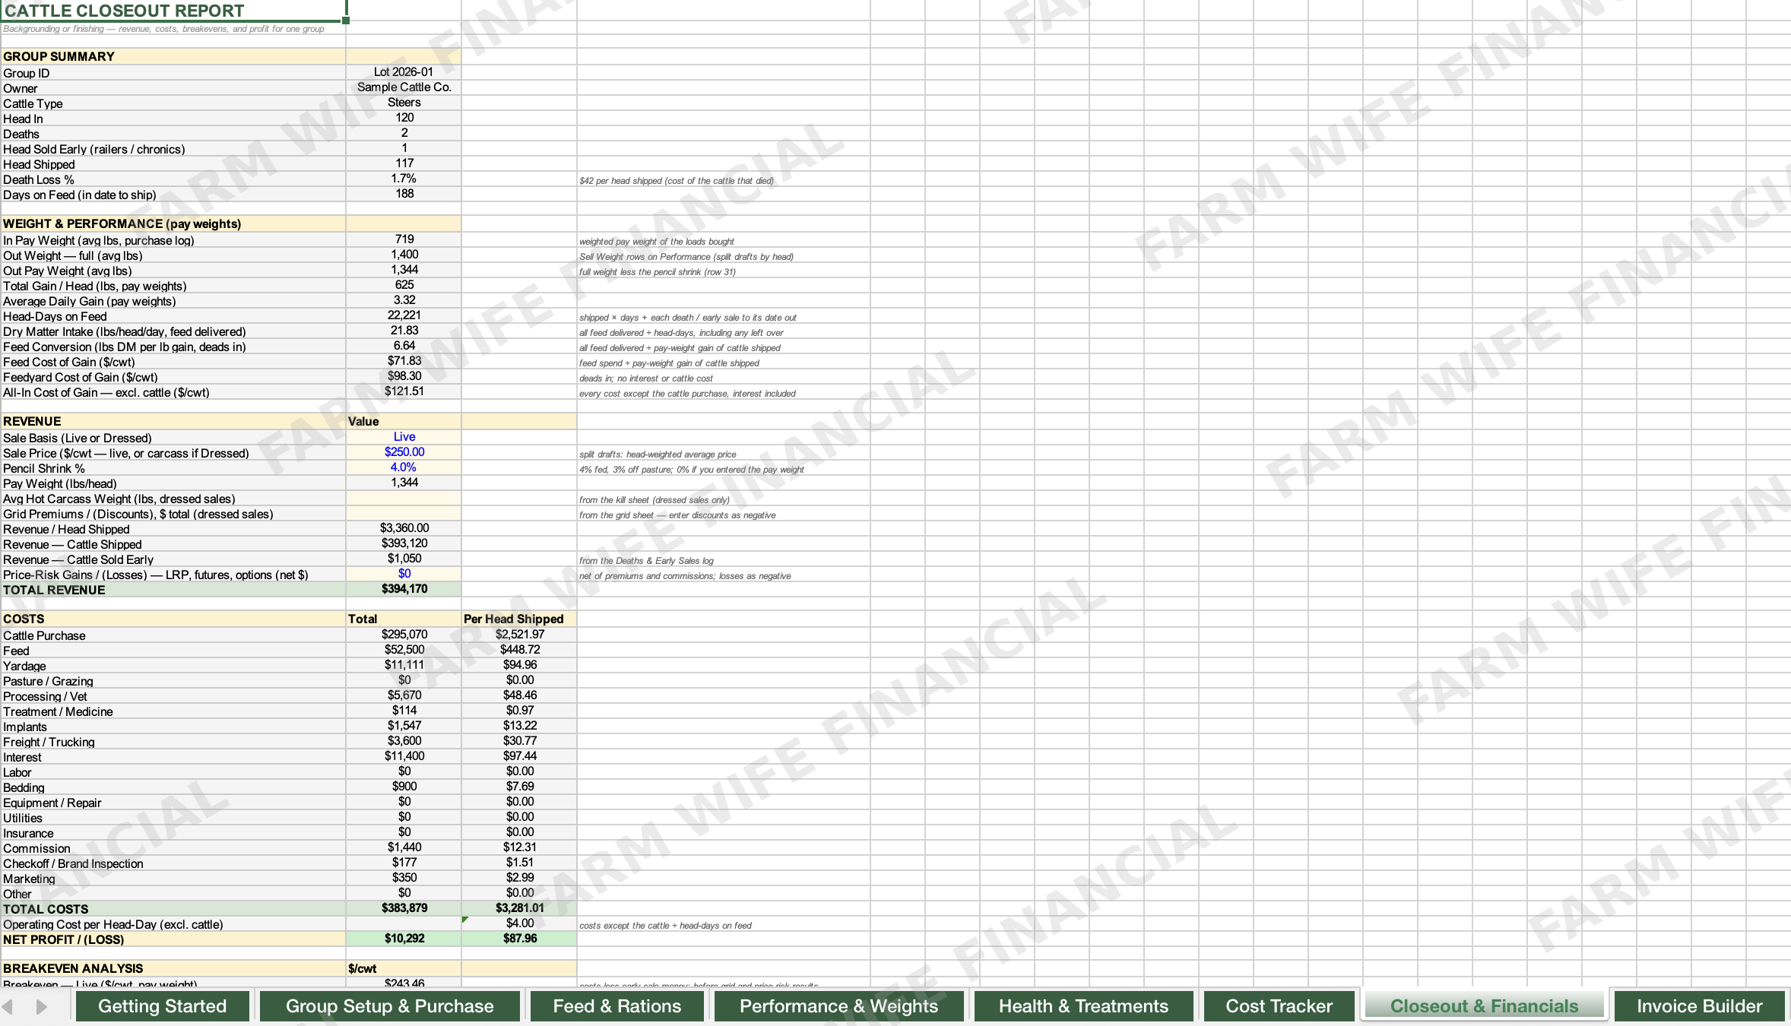Select the TOTAL REVENUE value $394,170
The width and height of the screenshot is (1791, 1026).
pyautogui.click(x=404, y=589)
